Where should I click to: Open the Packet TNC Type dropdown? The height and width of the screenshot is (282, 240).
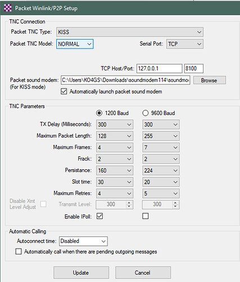[130, 32]
